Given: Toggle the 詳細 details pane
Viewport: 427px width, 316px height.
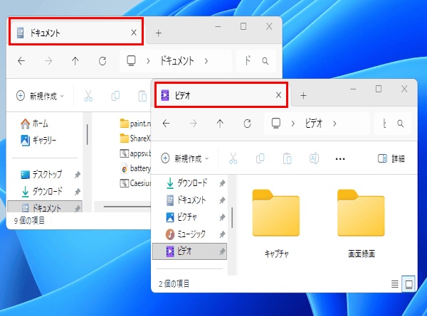Looking at the screenshot, I should click(x=391, y=158).
